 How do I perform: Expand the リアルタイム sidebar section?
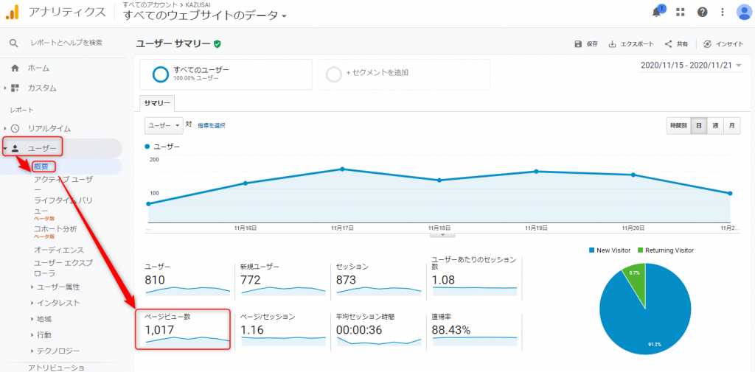pos(5,128)
